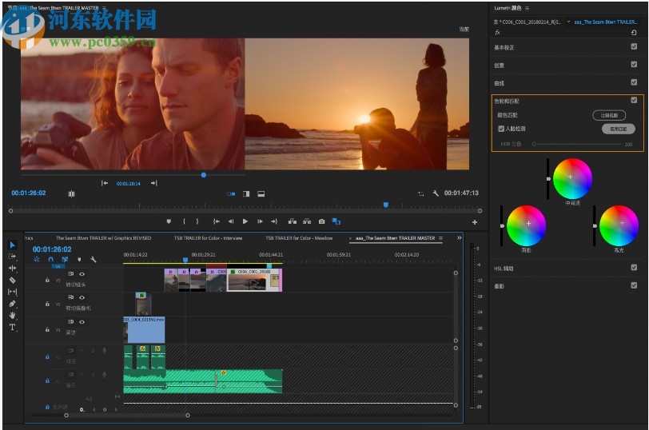Screen dimensions: 649x430
Task: Expand HSL 辅助 section
Action: [504, 269]
